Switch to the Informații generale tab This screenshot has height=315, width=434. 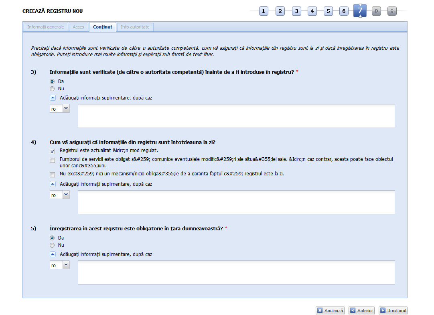(46, 27)
